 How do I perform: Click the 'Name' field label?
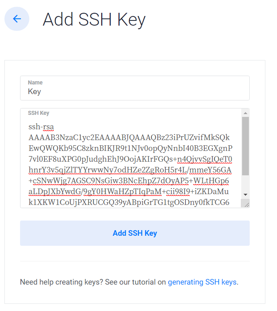coord(35,82)
